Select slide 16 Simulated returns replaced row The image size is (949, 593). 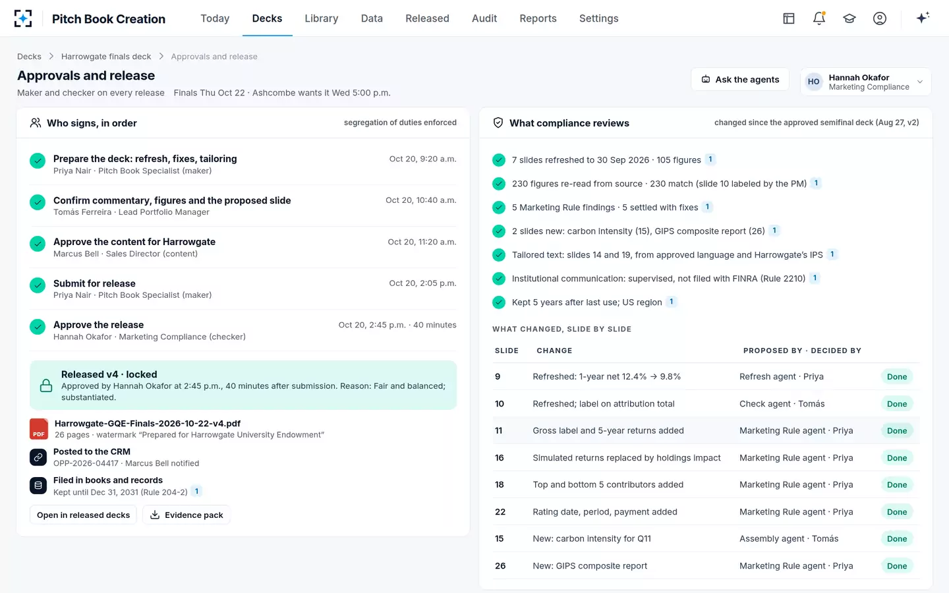point(706,458)
